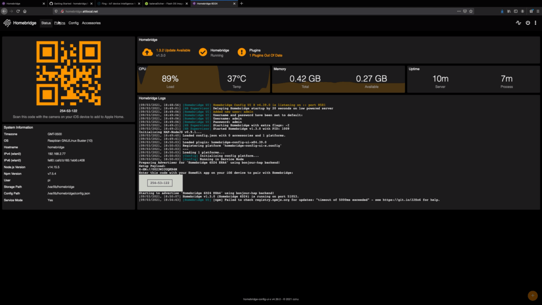Click the Firefox account icon
This screenshot has height=305, width=542.
point(522,12)
